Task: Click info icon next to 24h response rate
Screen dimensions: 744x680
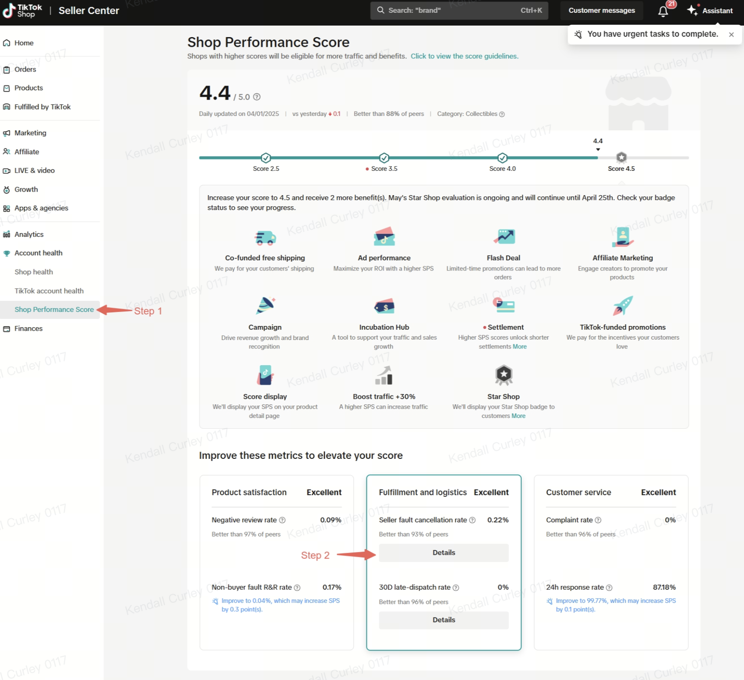Action: [609, 588]
